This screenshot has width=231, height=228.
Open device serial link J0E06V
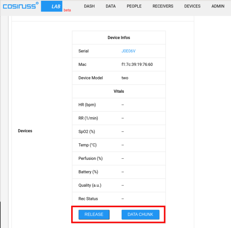coord(128,51)
